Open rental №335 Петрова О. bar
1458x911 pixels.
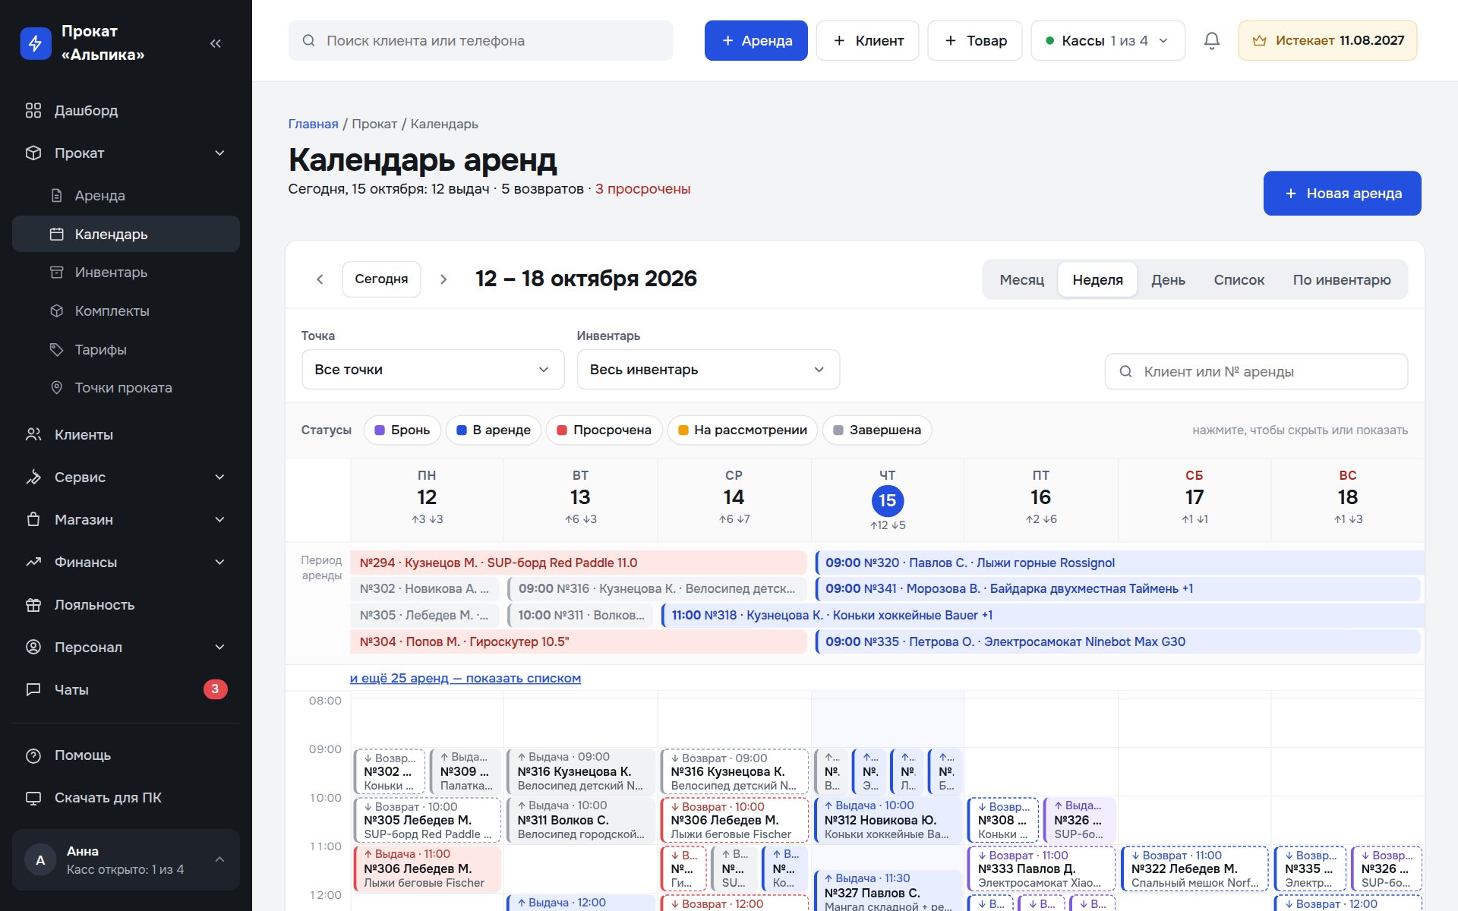1118,642
